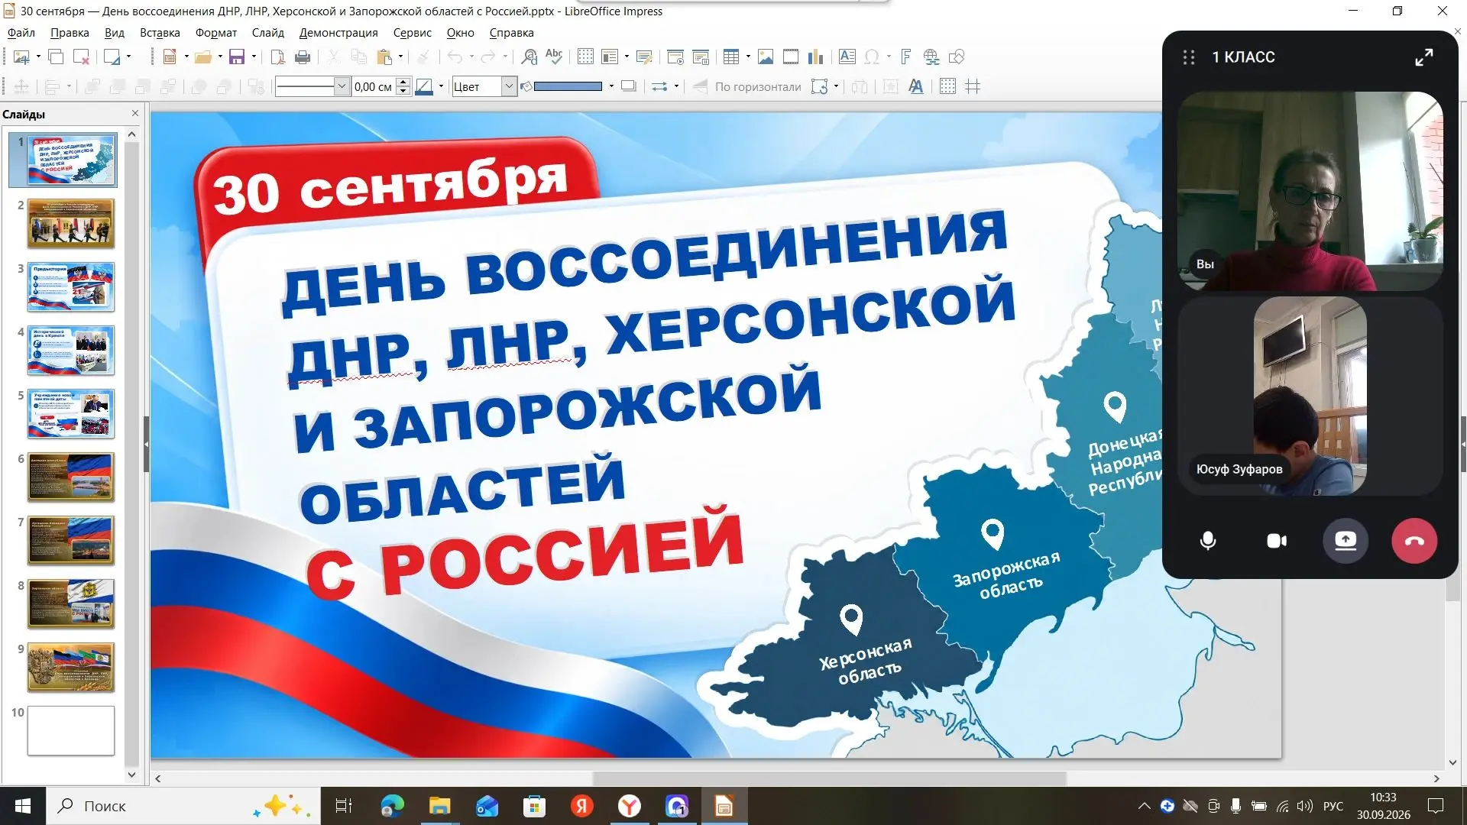
Task: Open Yandex Browser from the taskbar
Action: click(x=629, y=806)
